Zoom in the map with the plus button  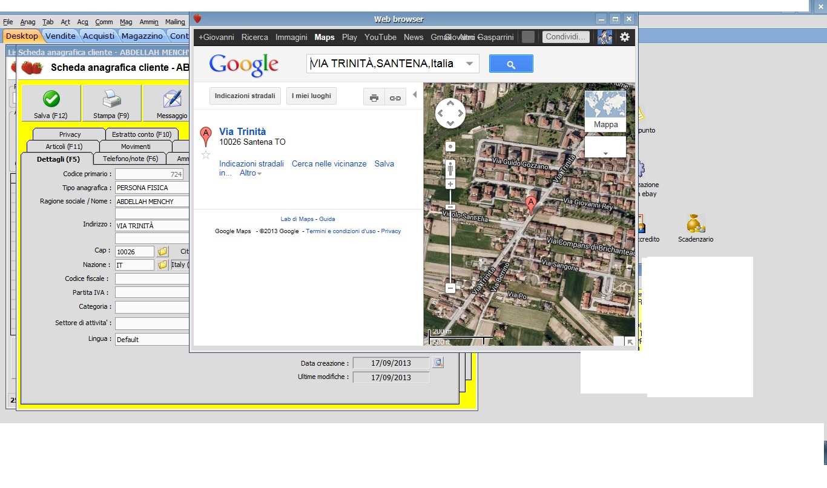pyautogui.click(x=450, y=184)
